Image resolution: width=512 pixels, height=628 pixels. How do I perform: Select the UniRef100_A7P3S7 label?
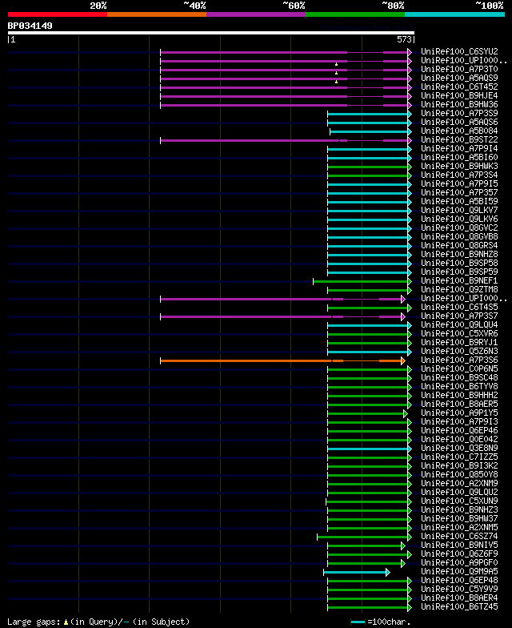point(459,316)
